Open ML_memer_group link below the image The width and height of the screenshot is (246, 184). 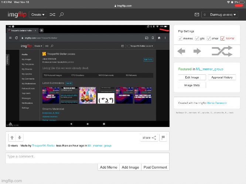[99, 145]
